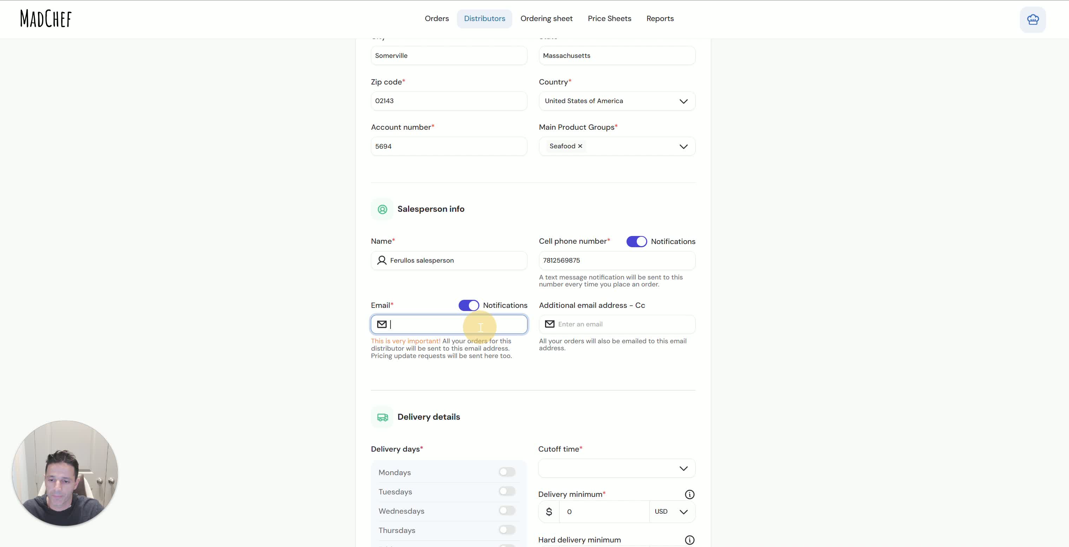Click the Cell phone number field

pyautogui.click(x=617, y=261)
